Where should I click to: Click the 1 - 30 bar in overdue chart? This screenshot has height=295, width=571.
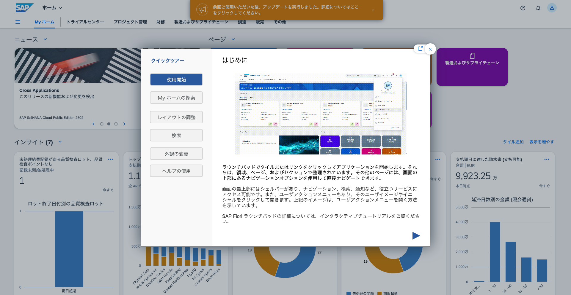(x=495, y=252)
